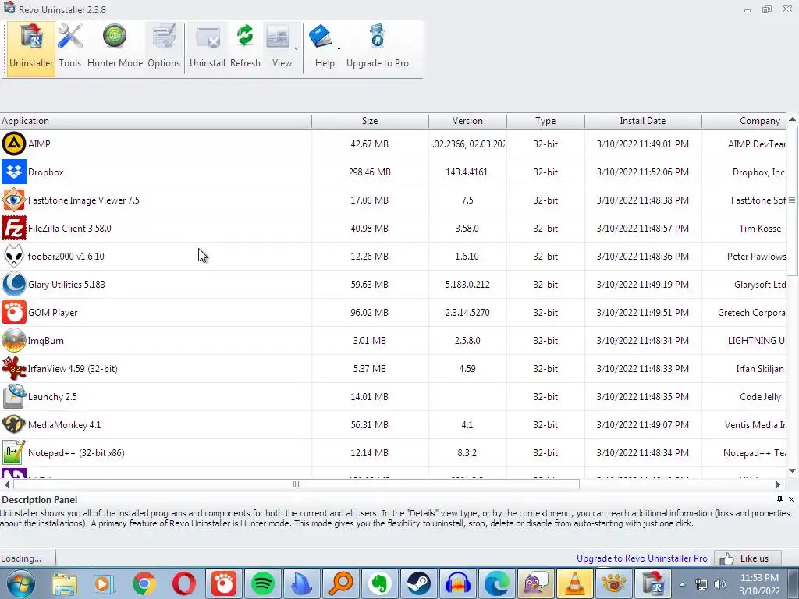Click the size value "3.01 MB"
The width and height of the screenshot is (799, 599).
pos(369,340)
